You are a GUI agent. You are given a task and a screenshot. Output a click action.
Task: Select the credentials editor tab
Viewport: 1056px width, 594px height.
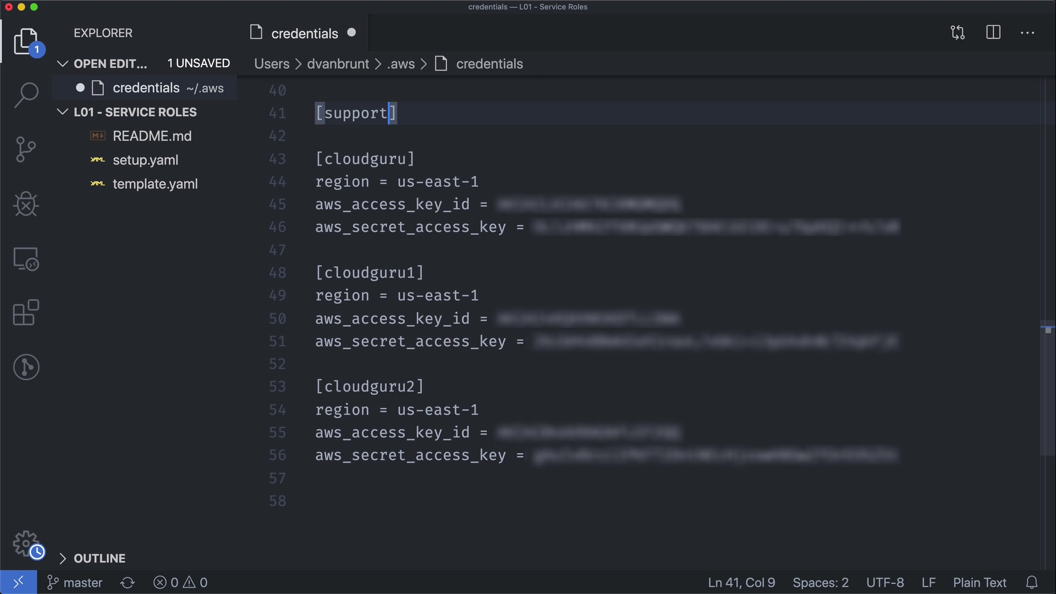point(304,34)
